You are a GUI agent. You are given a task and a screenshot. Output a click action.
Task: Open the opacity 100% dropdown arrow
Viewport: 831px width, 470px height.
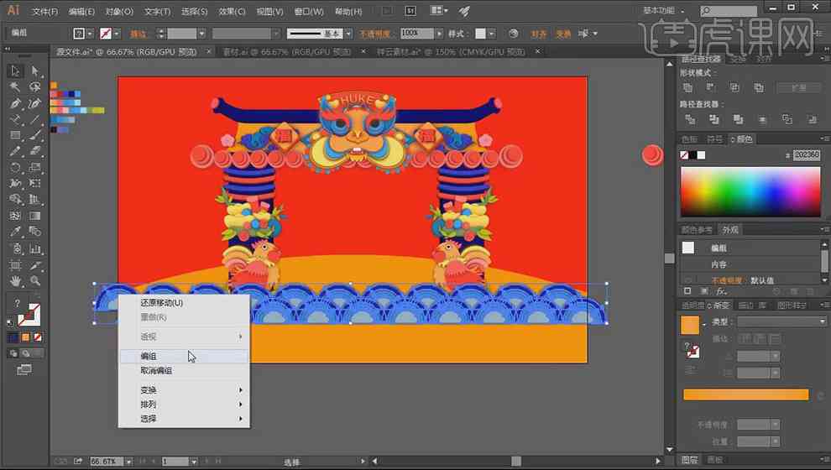pyautogui.click(x=439, y=34)
